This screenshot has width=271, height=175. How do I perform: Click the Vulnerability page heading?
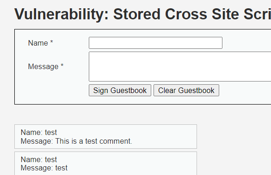pos(142,14)
